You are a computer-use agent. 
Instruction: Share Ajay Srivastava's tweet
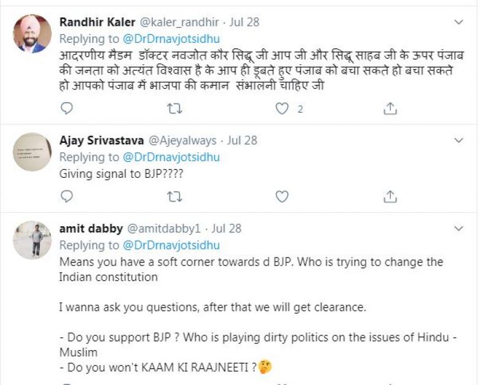tap(389, 197)
